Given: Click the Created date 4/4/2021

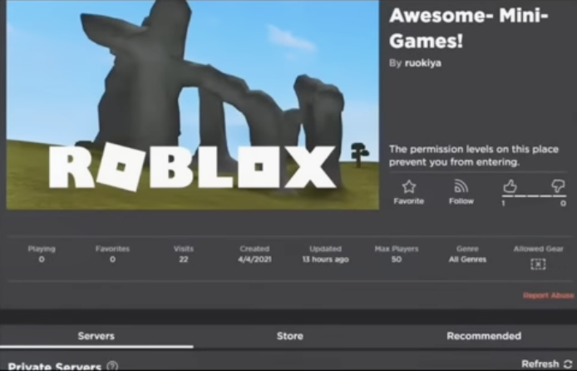Looking at the screenshot, I should tap(254, 260).
